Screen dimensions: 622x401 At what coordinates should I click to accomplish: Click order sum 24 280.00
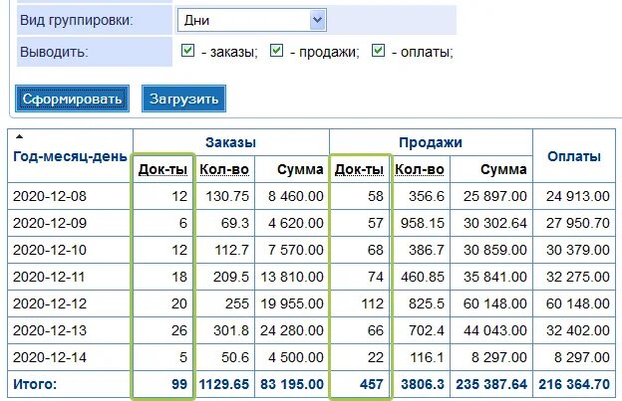coord(292,330)
